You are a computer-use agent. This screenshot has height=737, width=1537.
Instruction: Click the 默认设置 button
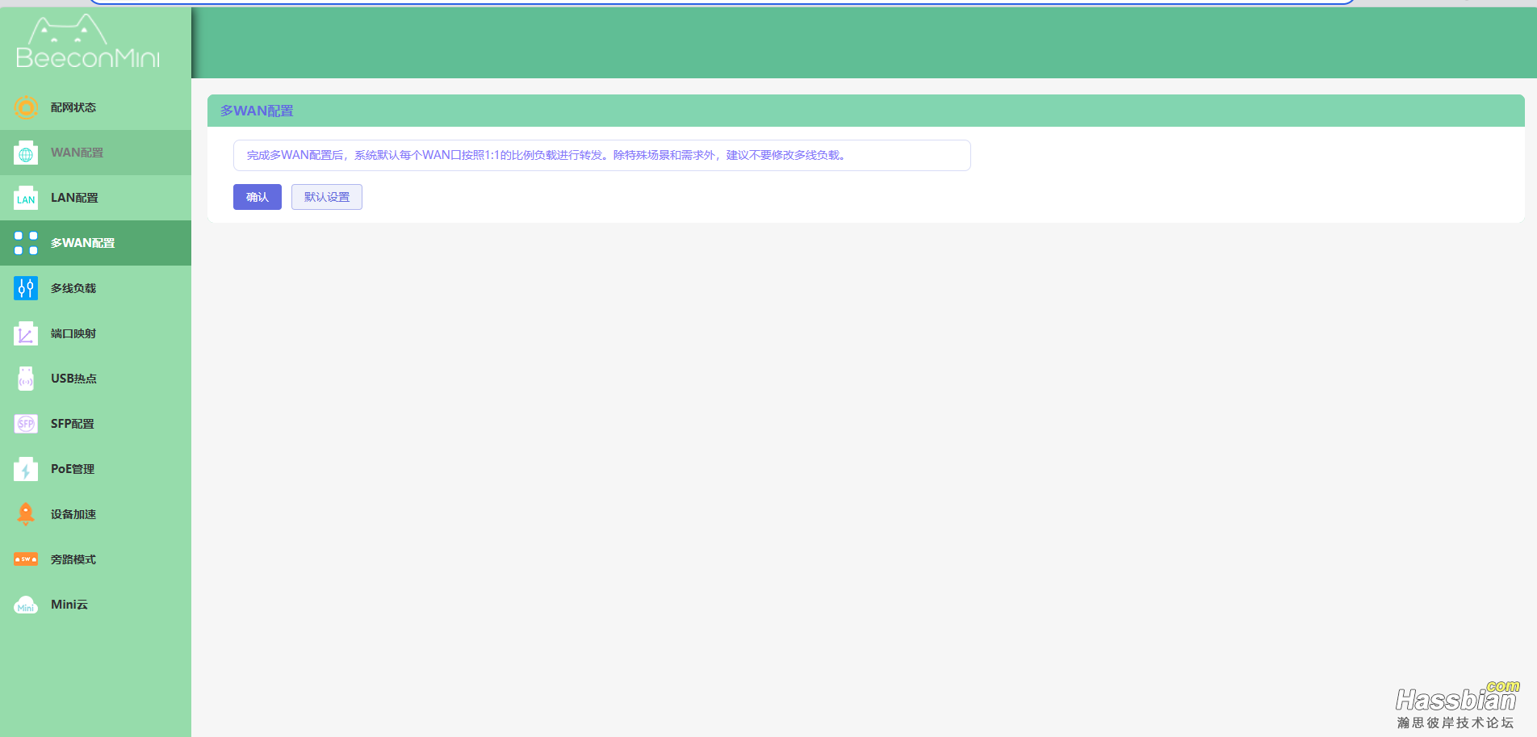click(327, 197)
